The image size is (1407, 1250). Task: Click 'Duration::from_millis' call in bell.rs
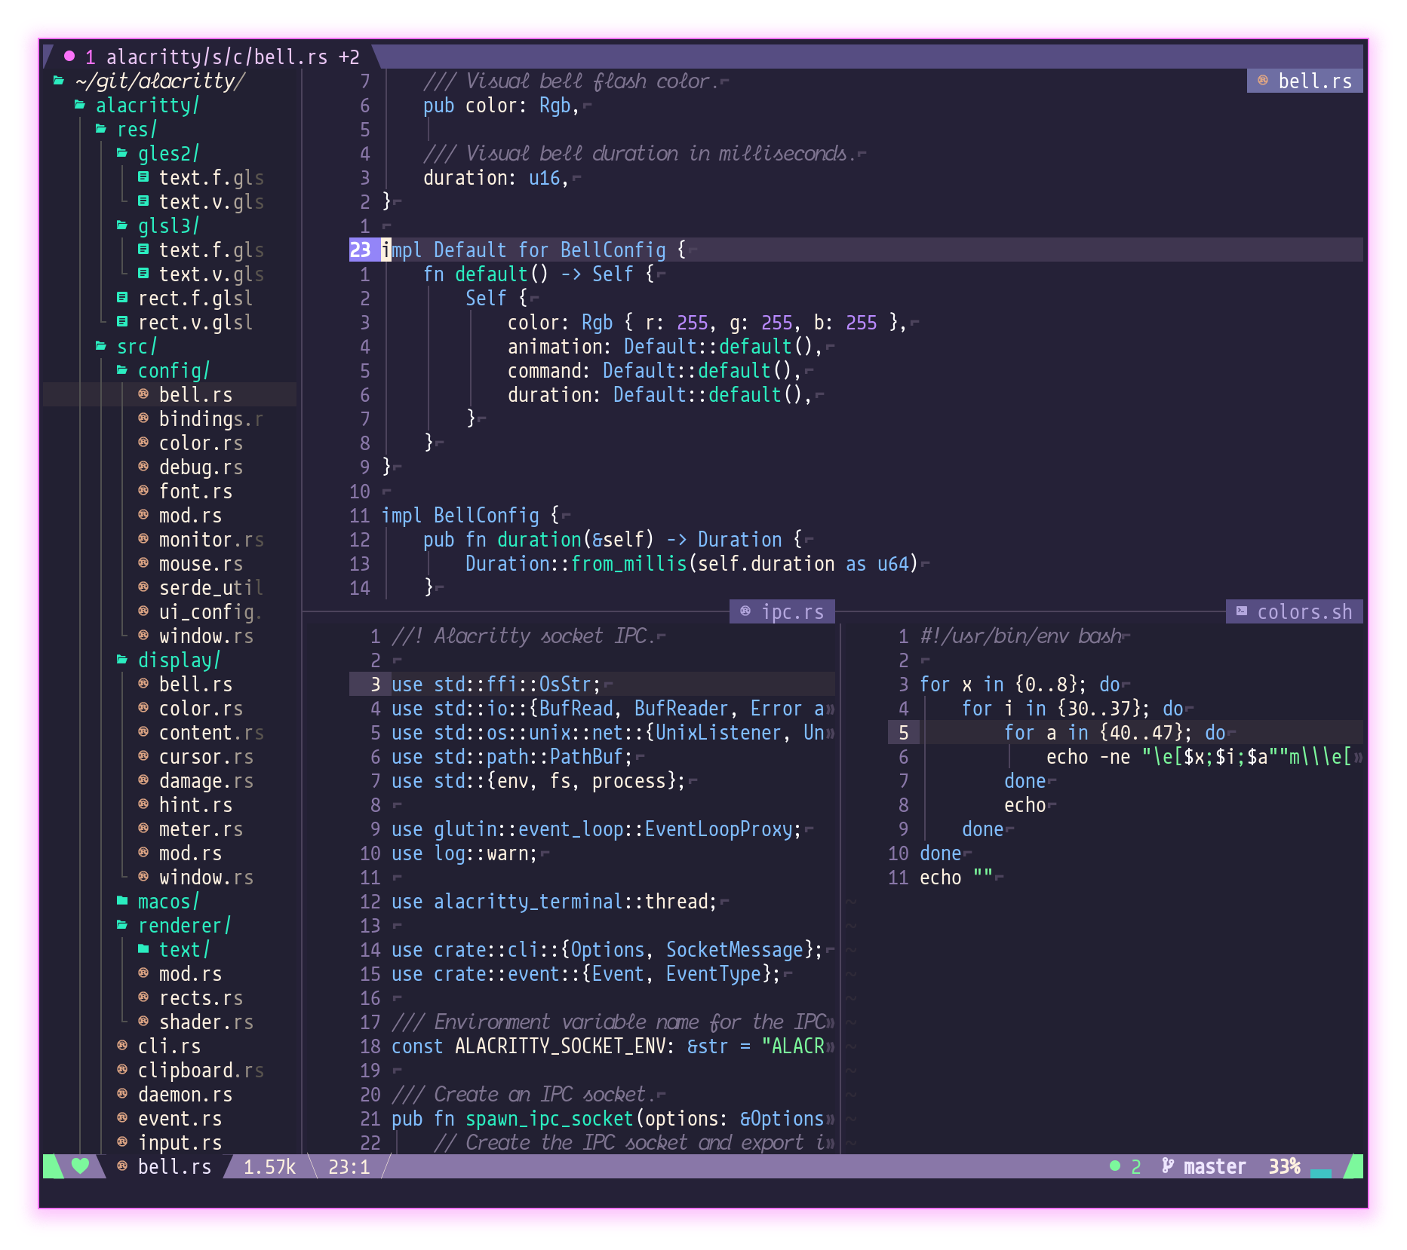pos(576,563)
